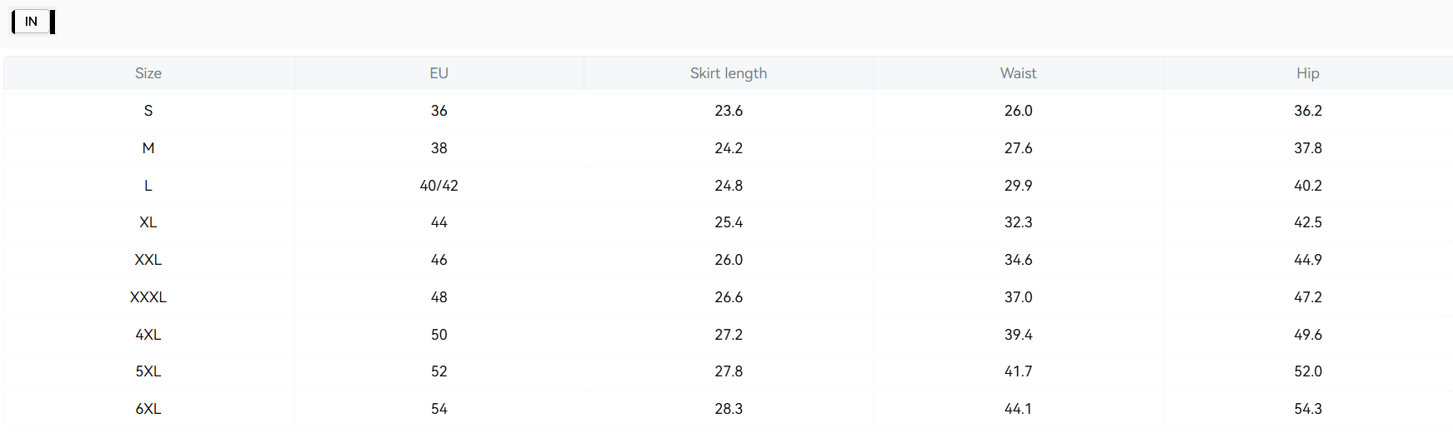
Task: Select the 6XL size cell
Action: pos(148,409)
